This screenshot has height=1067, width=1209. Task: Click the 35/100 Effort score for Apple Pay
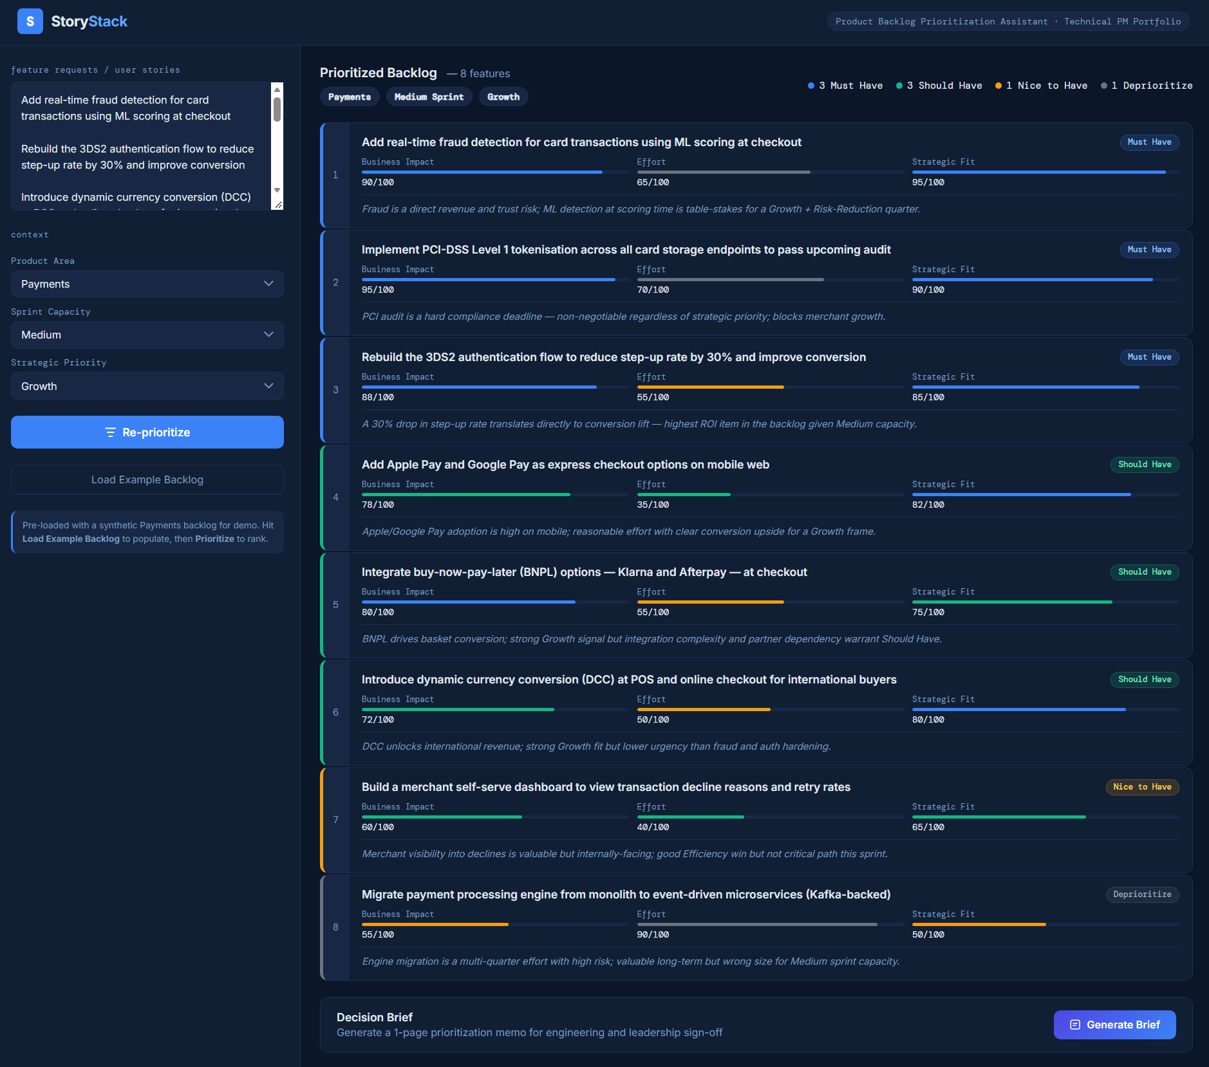[653, 505]
